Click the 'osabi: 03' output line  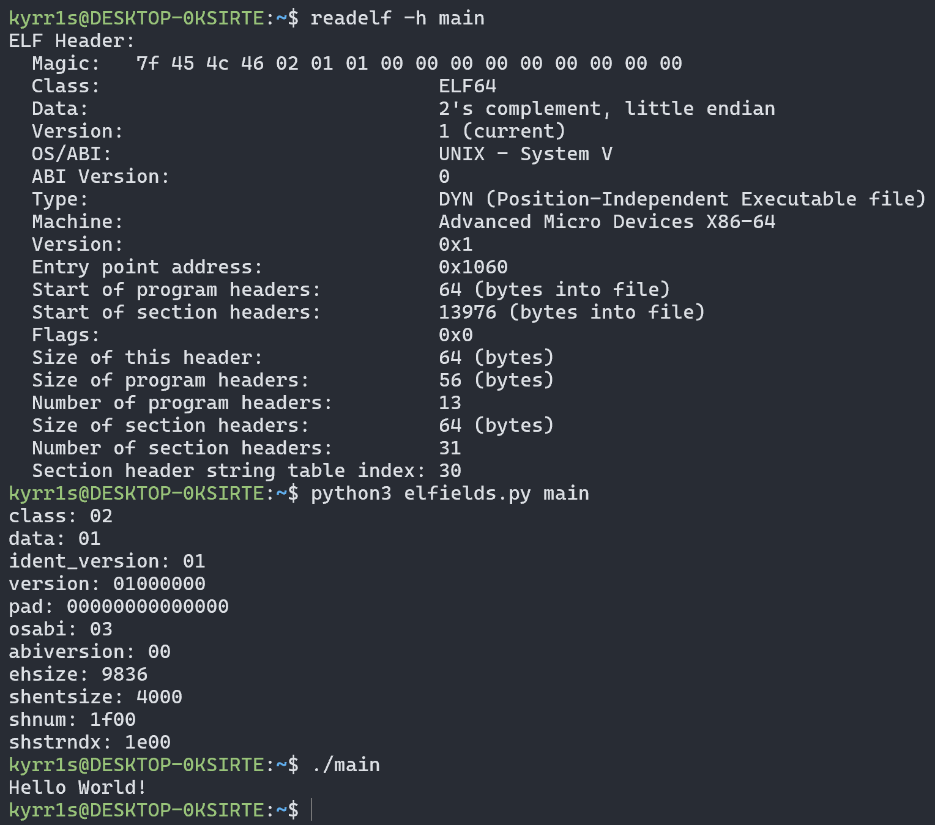[x=61, y=629]
